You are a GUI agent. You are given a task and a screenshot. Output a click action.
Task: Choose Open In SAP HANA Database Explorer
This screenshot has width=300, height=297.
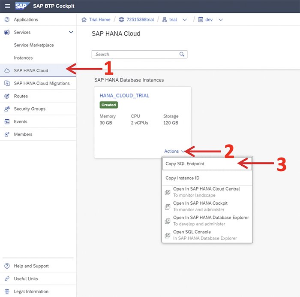click(207, 221)
